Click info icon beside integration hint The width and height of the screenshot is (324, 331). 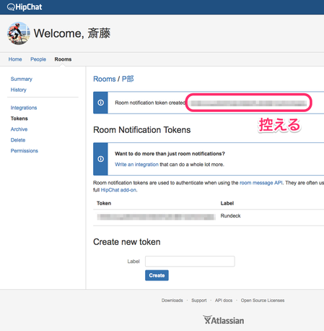100,159
